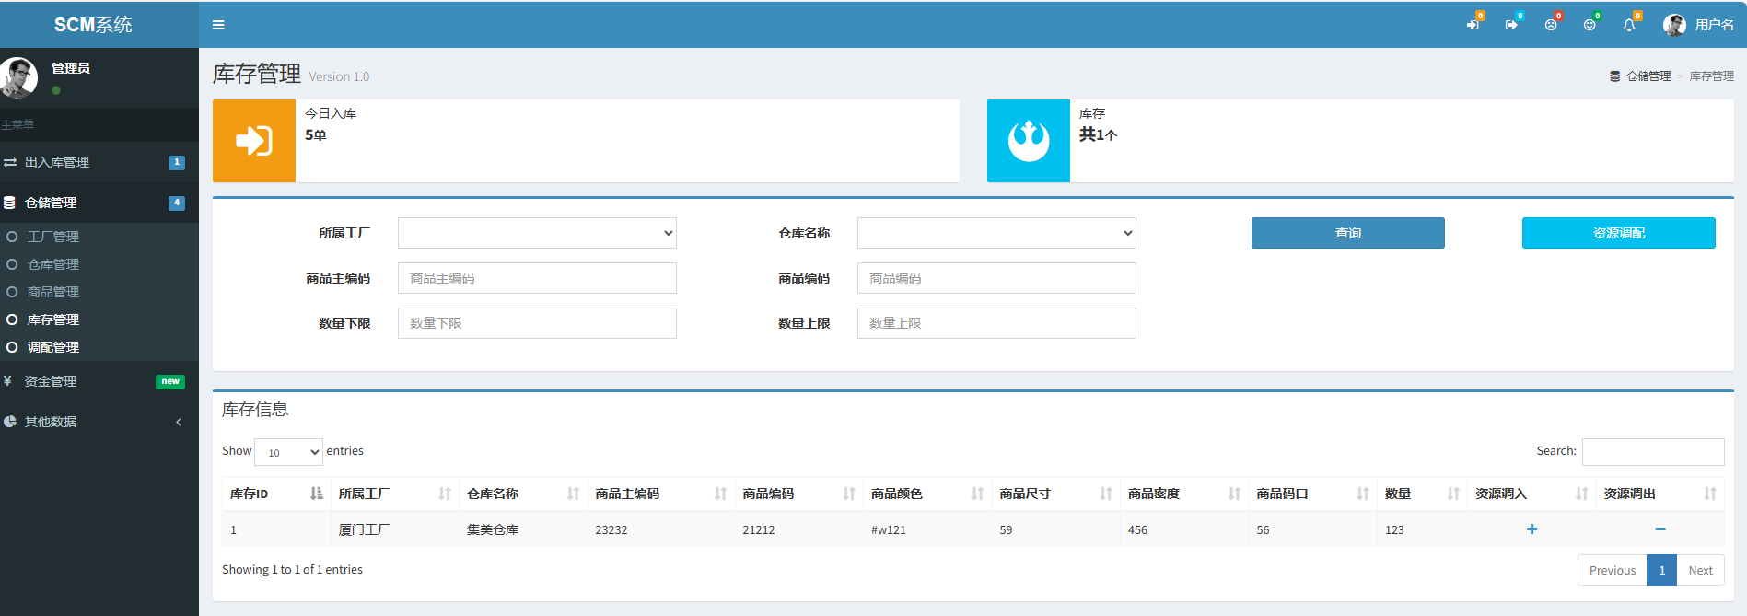
Task: Open the 仓库名称 dropdown
Action: pos(996,233)
